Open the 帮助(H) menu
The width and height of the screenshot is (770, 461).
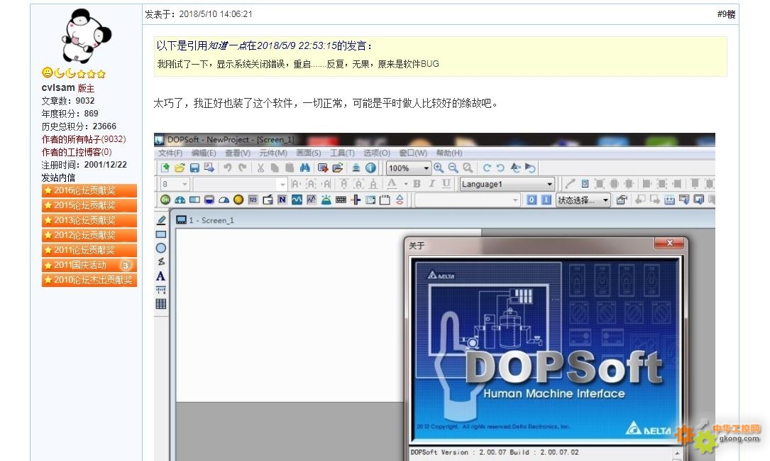449,153
